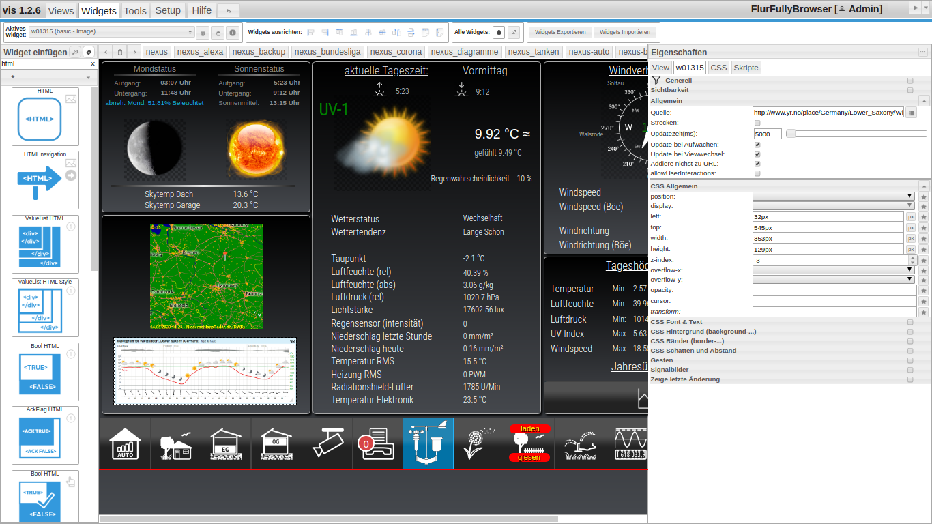Screen dimensions: 932x524
Task: Uncheck Update bei Aufwachen
Action: click(757, 145)
